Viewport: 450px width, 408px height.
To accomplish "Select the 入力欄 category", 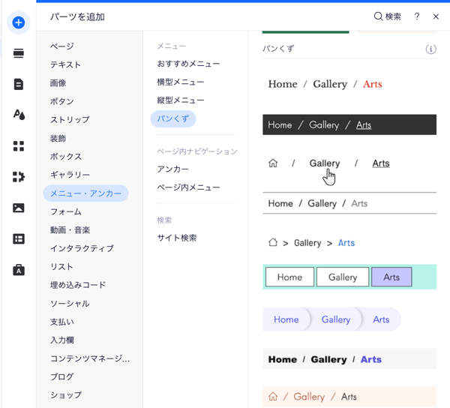I will pyautogui.click(x=62, y=340).
